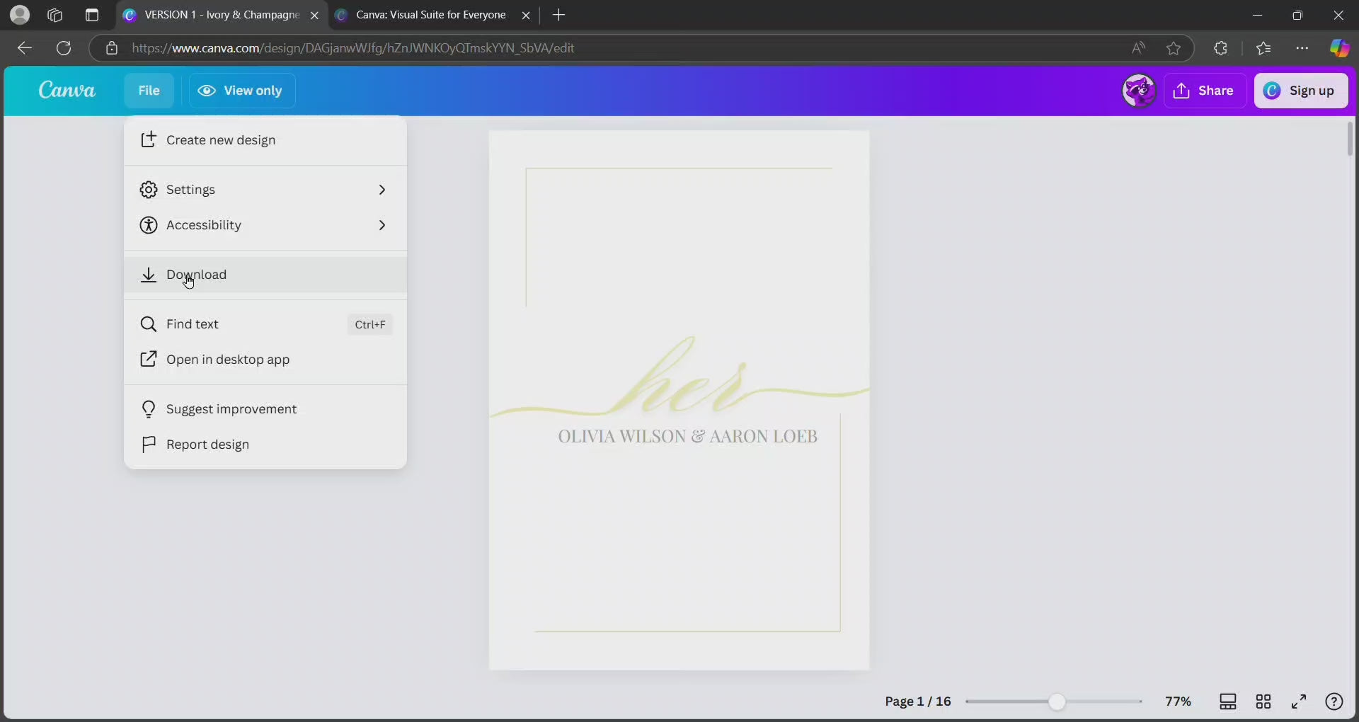Click the Canva home logo
Viewport: 1359px width, 722px height.
[x=67, y=90]
